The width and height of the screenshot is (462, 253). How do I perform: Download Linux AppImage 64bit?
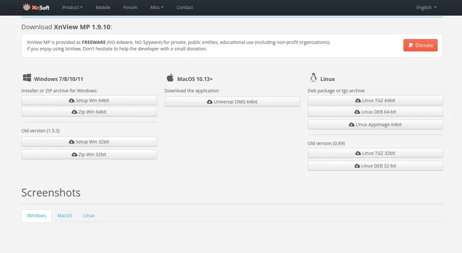point(376,124)
